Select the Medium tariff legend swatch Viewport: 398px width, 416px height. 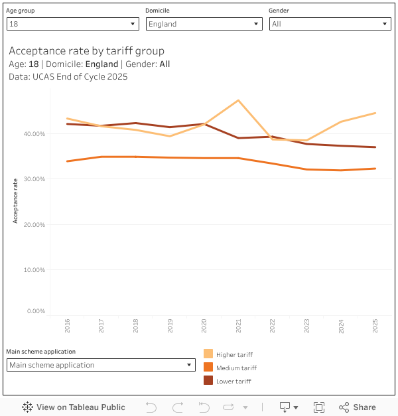[208, 368]
